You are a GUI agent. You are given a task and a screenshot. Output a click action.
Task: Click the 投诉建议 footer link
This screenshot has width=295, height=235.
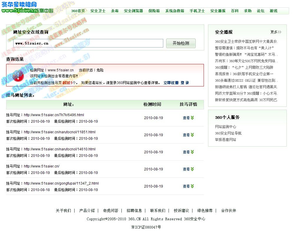(181, 211)
